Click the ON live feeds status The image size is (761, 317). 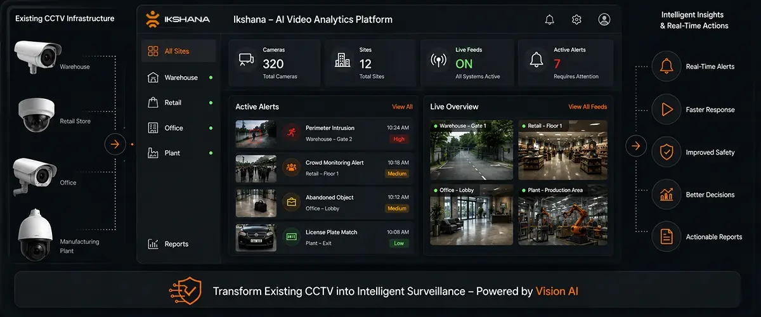pos(464,63)
